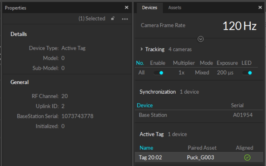The image size is (266, 166).
Task: Close the Devices panel
Action: point(260,8)
